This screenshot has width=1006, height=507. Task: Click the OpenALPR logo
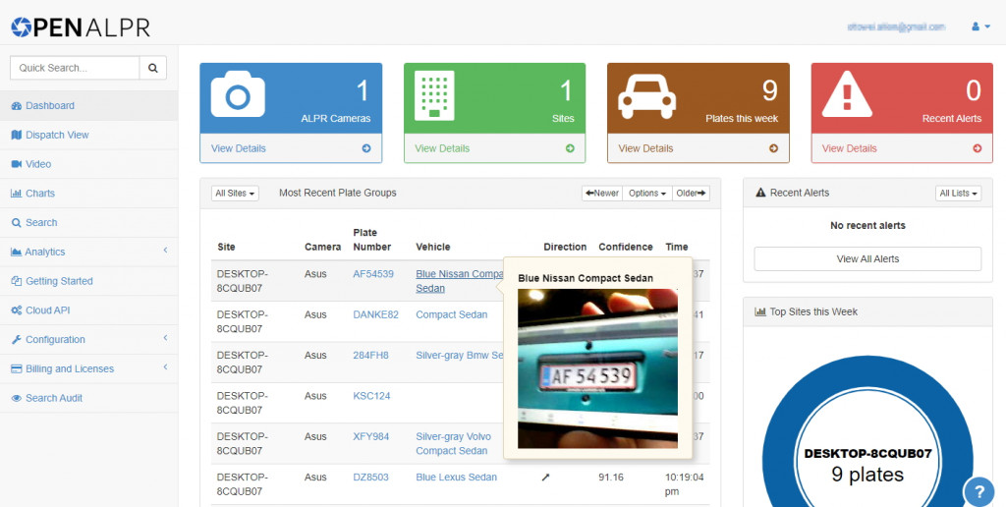tap(81, 27)
